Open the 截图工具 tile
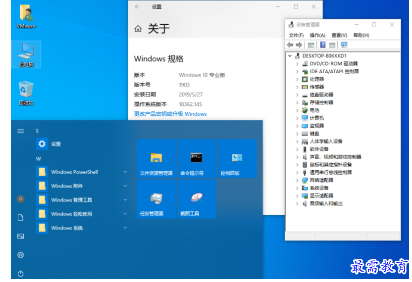Image resolution: width=412 pixels, height=282 pixels. click(197, 199)
